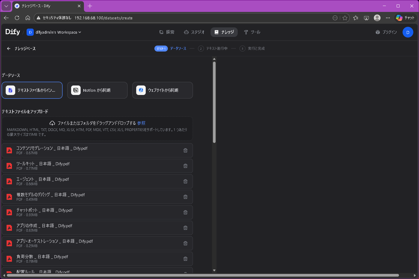Reload the page
This screenshot has height=279, width=419.
pyautogui.click(x=17, y=18)
